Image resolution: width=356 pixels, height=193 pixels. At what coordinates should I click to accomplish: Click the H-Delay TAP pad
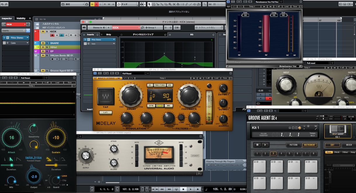pyautogui.click(x=106, y=96)
